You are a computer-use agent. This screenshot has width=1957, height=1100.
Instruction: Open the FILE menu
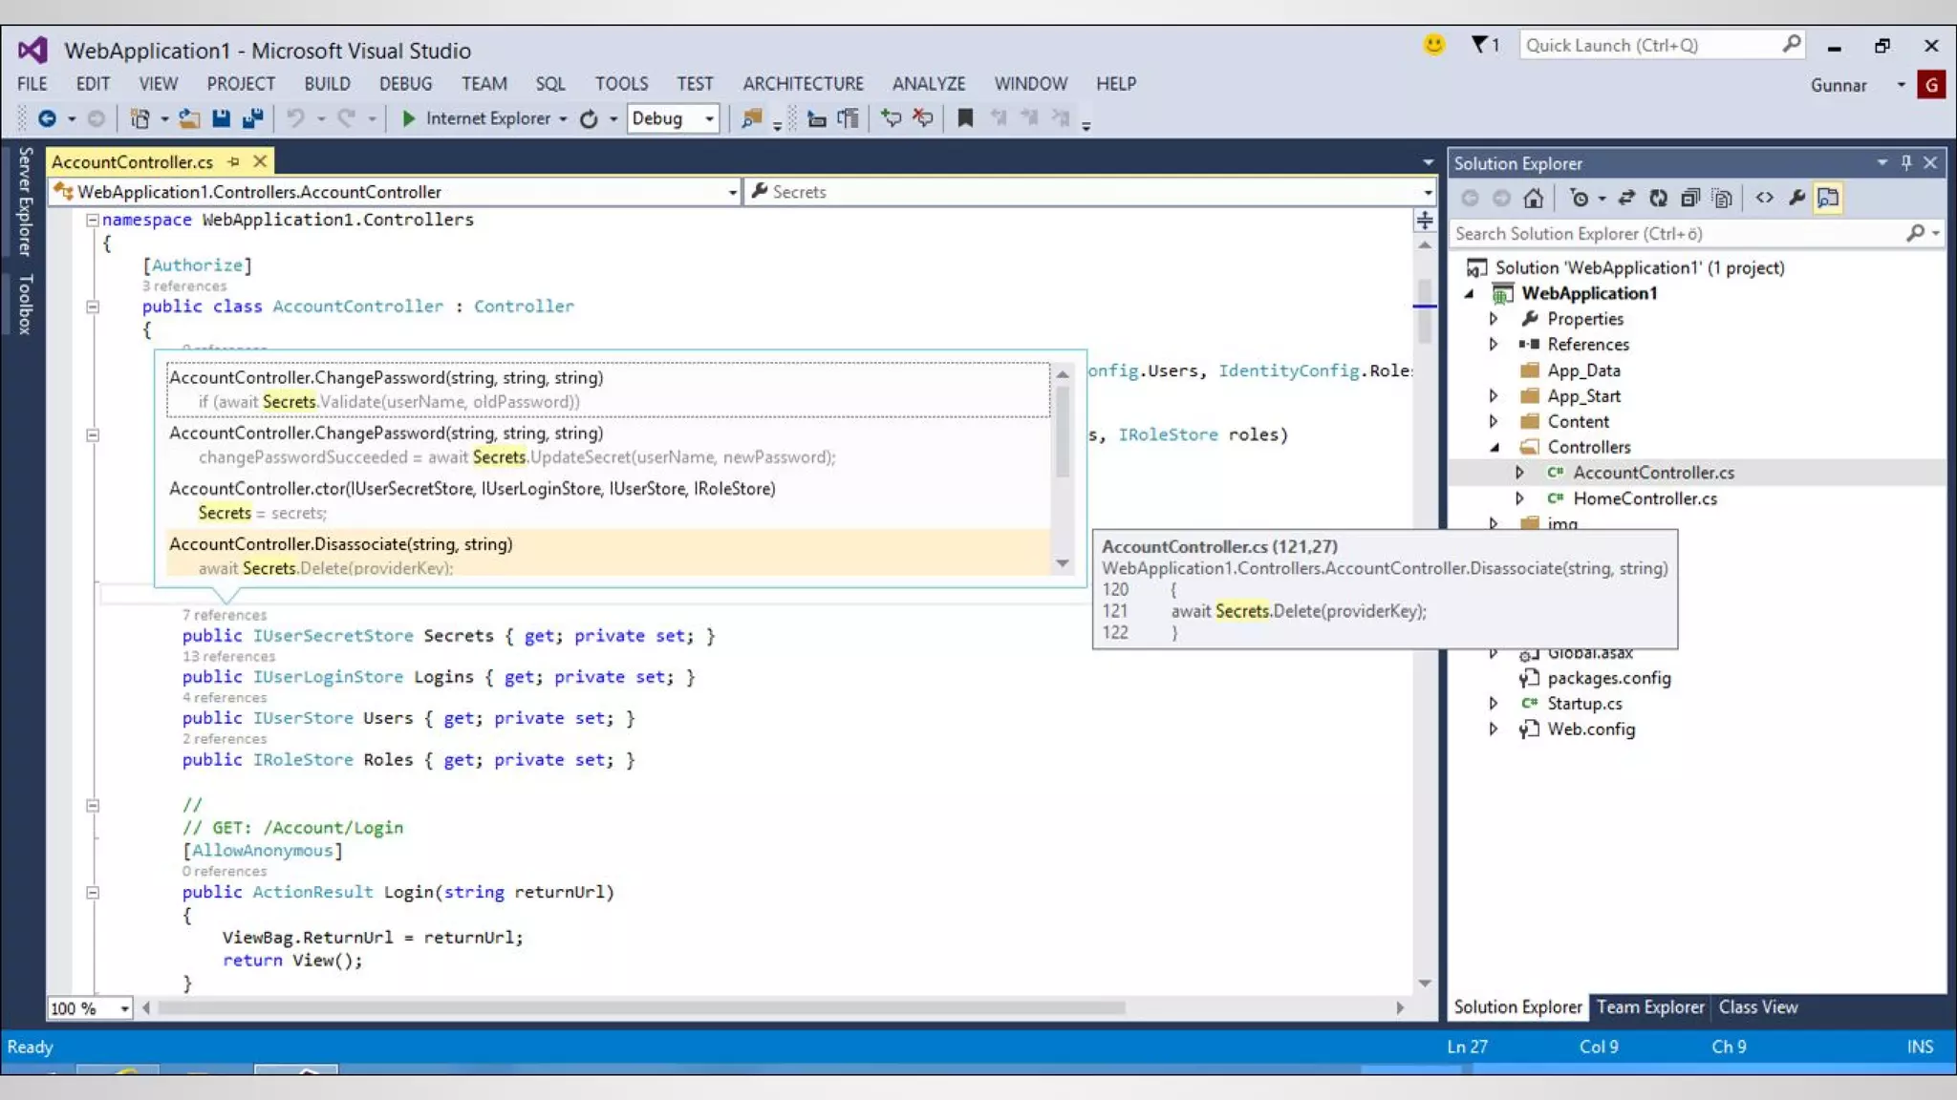(x=32, y=84)
